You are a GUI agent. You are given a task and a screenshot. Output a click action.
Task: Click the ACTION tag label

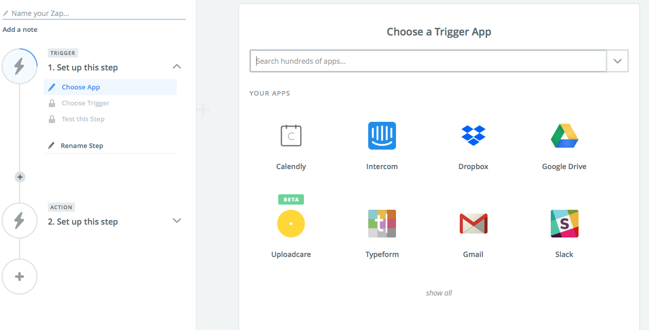click(x=61, y=207)
